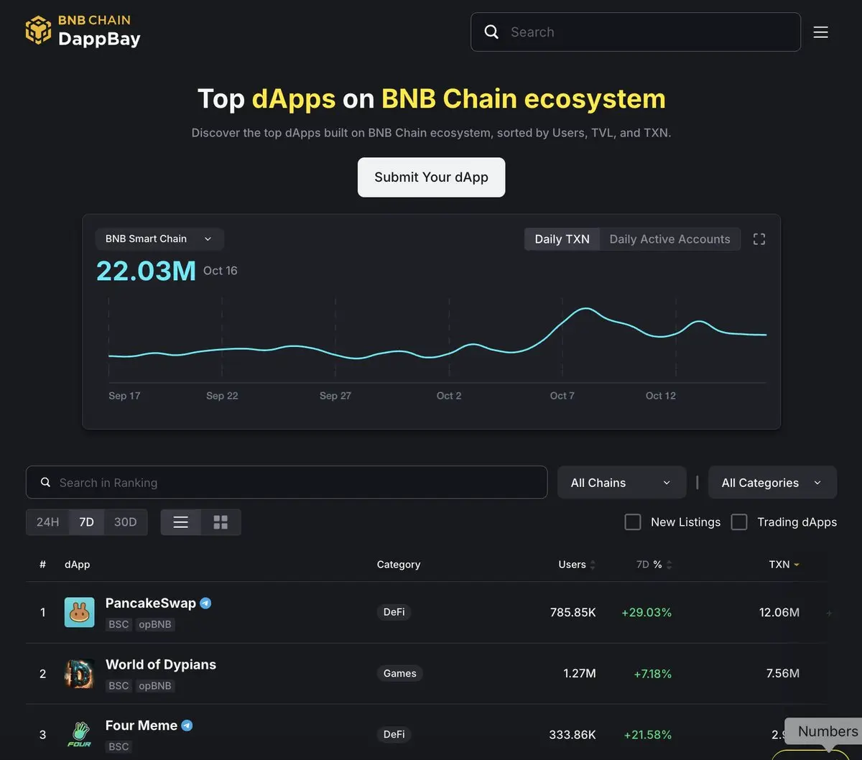The height and width of the screenshot is (760, 862).
Task: Select the 24H time range
Action: [x=48, y=522]
